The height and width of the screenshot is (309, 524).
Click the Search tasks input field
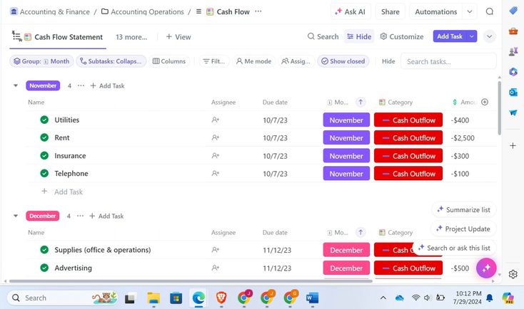pyautogui.click(x=448, y=61)
